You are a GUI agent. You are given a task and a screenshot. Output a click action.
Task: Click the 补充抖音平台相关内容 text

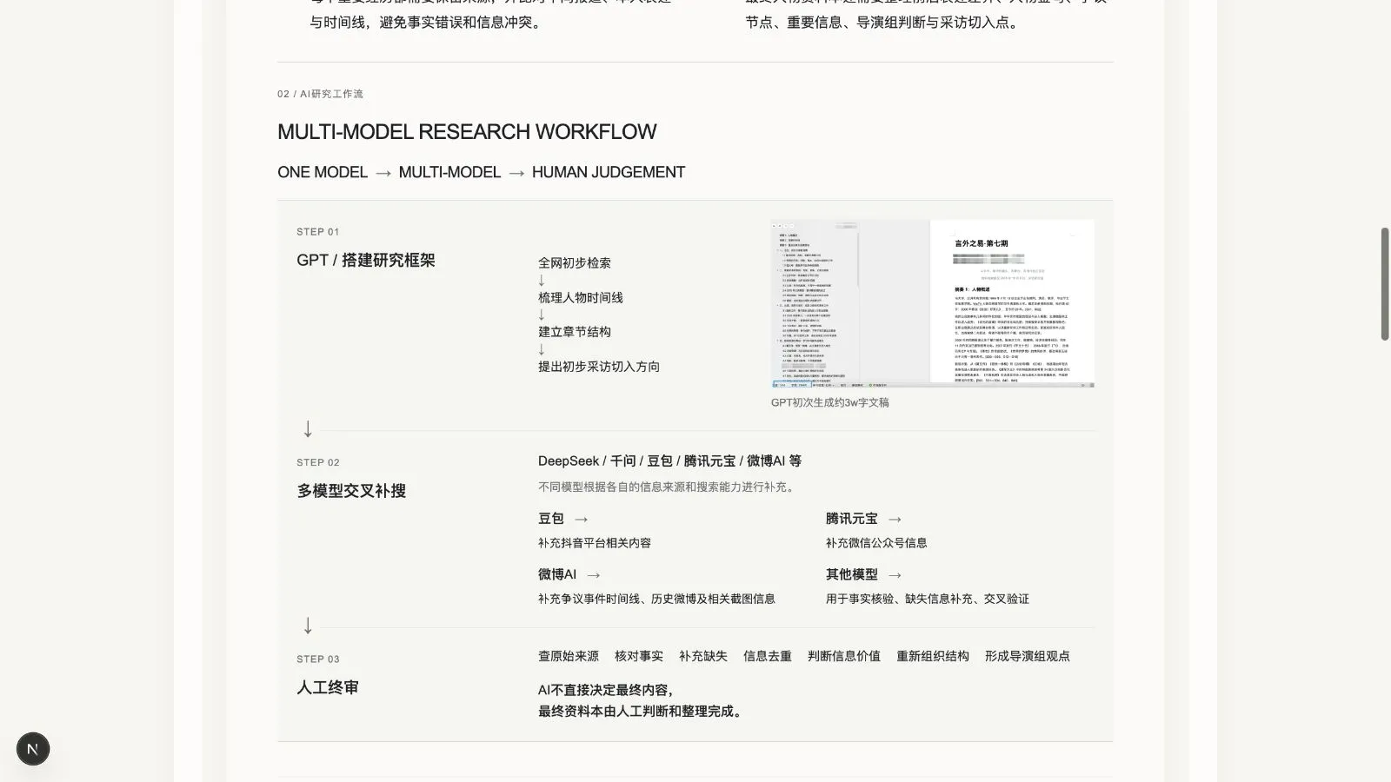pos(595,543)
